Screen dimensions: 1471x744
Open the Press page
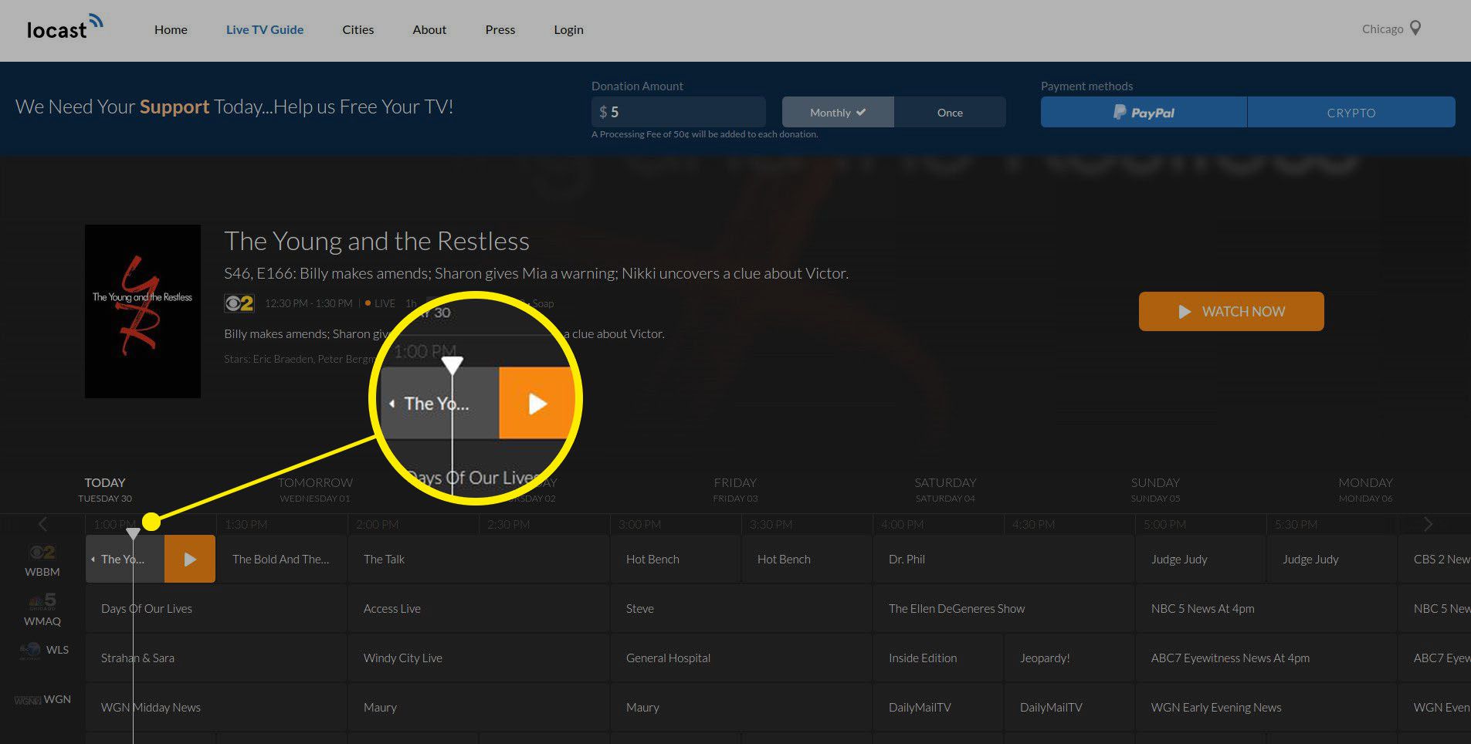click(x=500, y=29)
